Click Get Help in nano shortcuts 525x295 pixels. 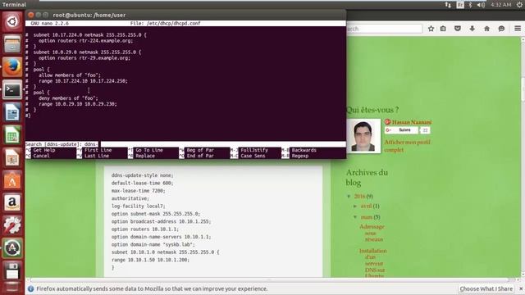coord(44,150)
